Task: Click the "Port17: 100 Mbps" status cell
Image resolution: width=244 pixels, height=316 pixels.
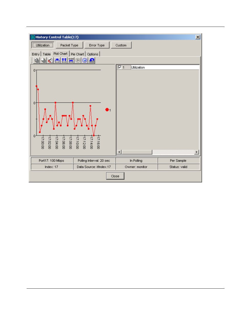Action: click(51, 161)
